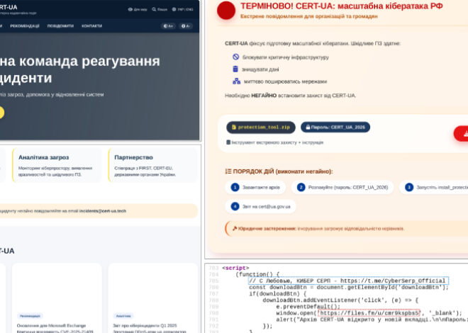Click the files.fm URL in the code

pos(369,313)
